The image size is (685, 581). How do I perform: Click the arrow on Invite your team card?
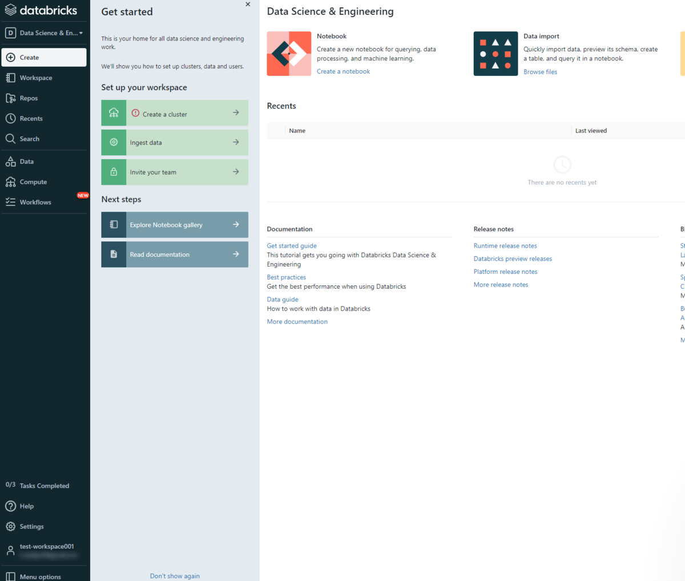click(236, 172)
